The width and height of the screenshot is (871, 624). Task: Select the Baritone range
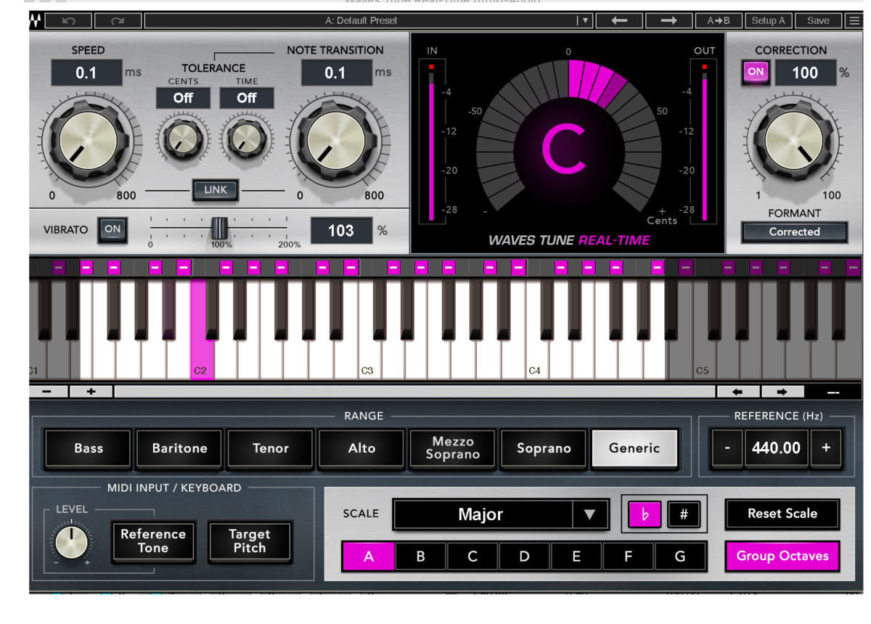(179, 448)
